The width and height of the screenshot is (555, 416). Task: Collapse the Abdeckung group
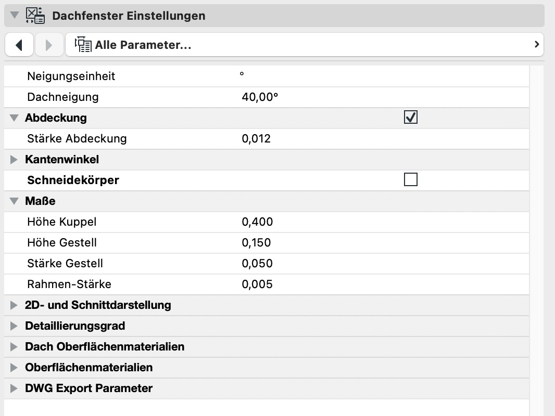click(x=14, y=118)
